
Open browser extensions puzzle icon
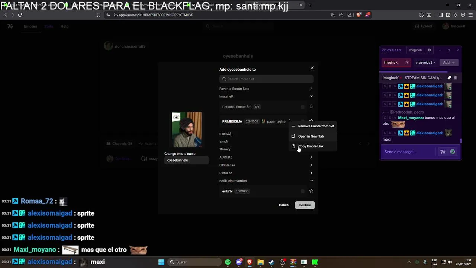[x=421, y=15]
